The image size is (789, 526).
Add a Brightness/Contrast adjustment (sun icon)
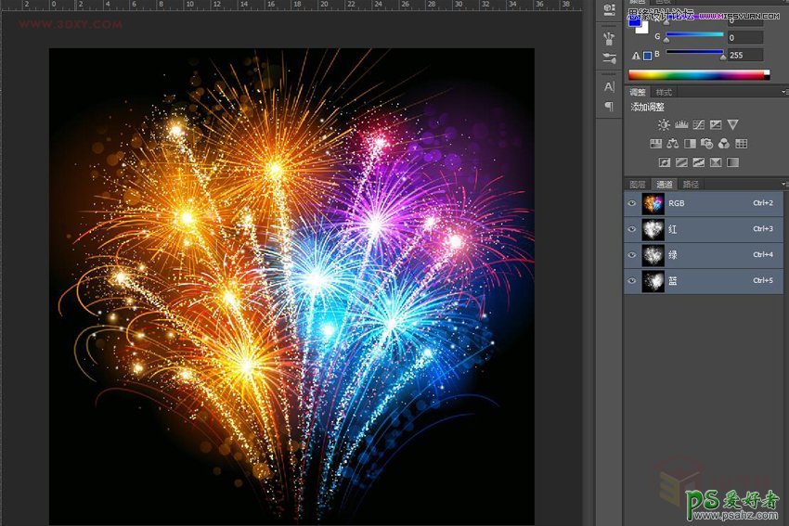click(x=664, y=124)
